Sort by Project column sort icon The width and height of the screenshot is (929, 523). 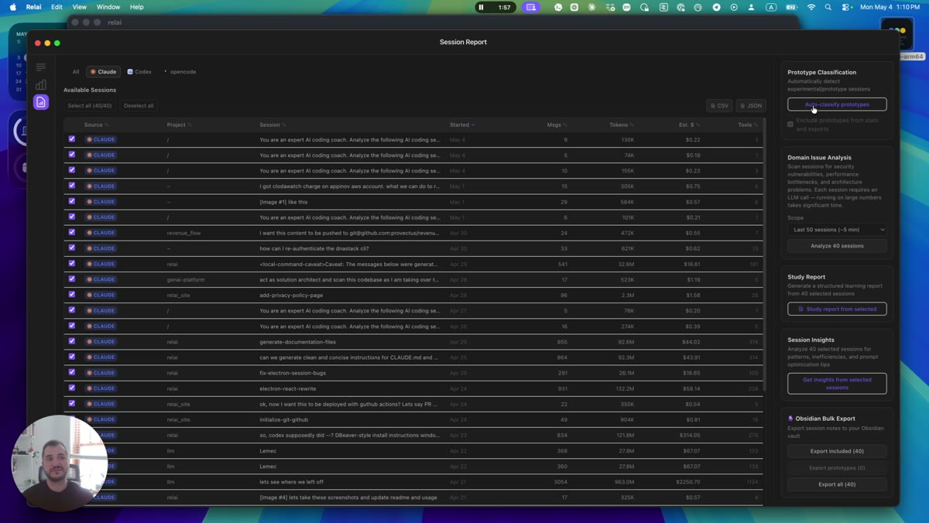click(x=190, y=125)
